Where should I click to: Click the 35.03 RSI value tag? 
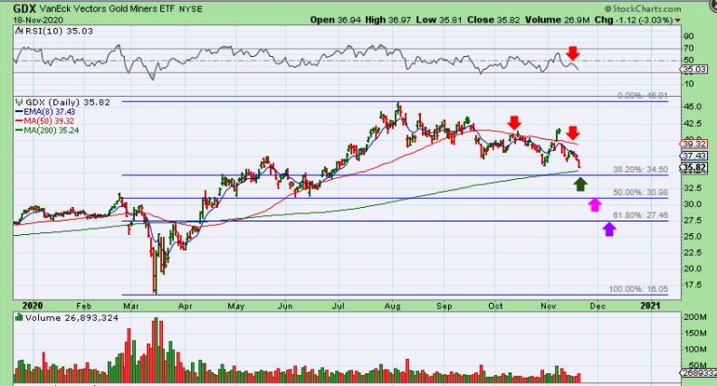coord(694,70)
